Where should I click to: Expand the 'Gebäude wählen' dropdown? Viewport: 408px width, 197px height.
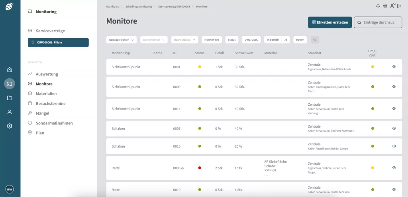click(122, 39)
